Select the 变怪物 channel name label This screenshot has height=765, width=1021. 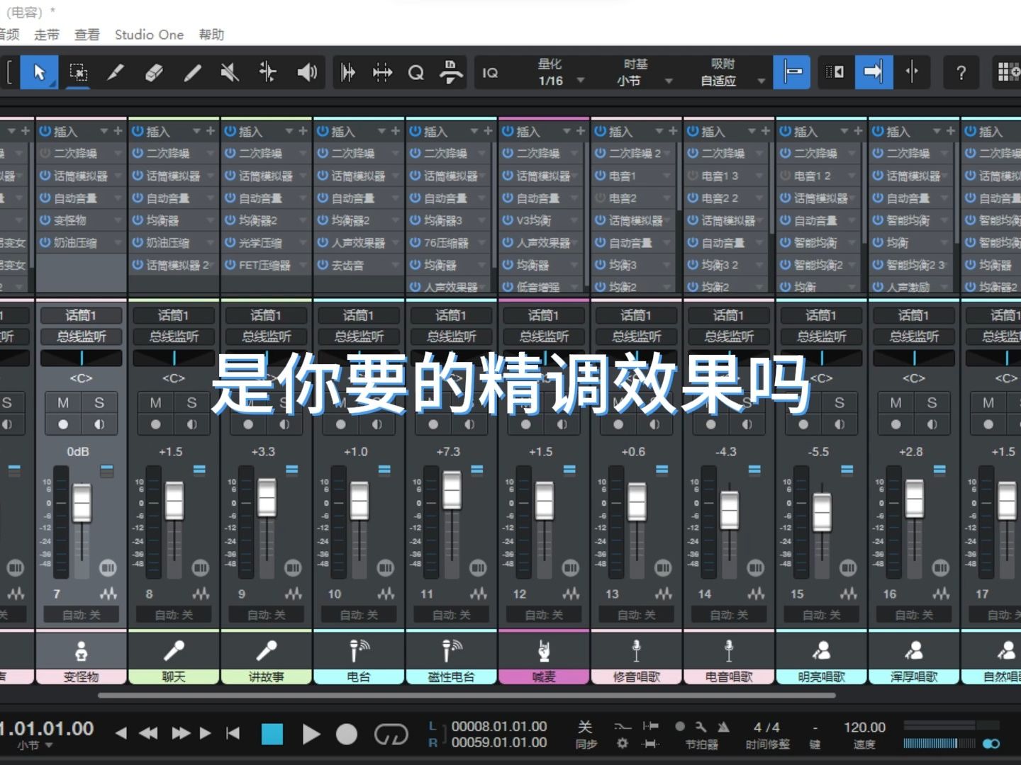click(82, 676)
